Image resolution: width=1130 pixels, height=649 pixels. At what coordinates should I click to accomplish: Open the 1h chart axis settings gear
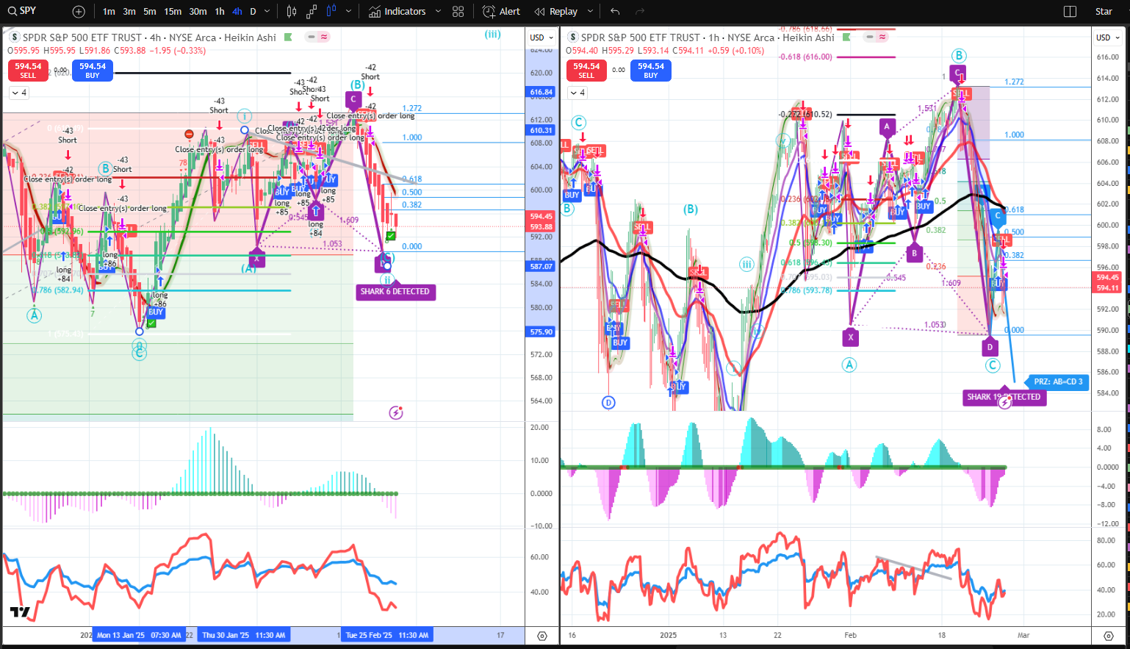[x=1109, y=636]
